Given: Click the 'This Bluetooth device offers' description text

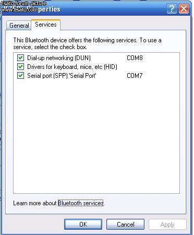Looking at the screenshot, I should click(87, 43).
